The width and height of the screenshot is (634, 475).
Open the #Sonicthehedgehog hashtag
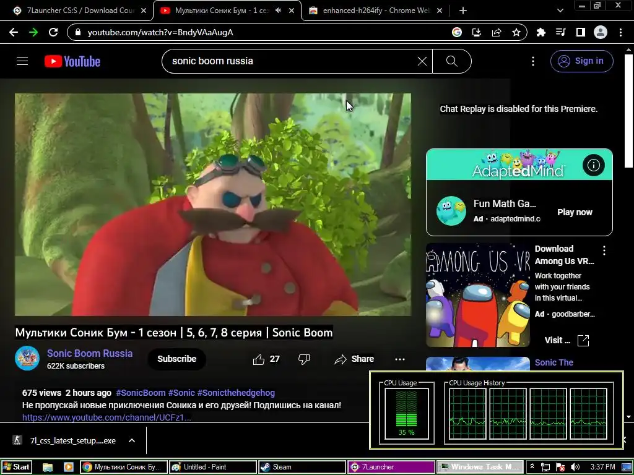coord(236,393)
